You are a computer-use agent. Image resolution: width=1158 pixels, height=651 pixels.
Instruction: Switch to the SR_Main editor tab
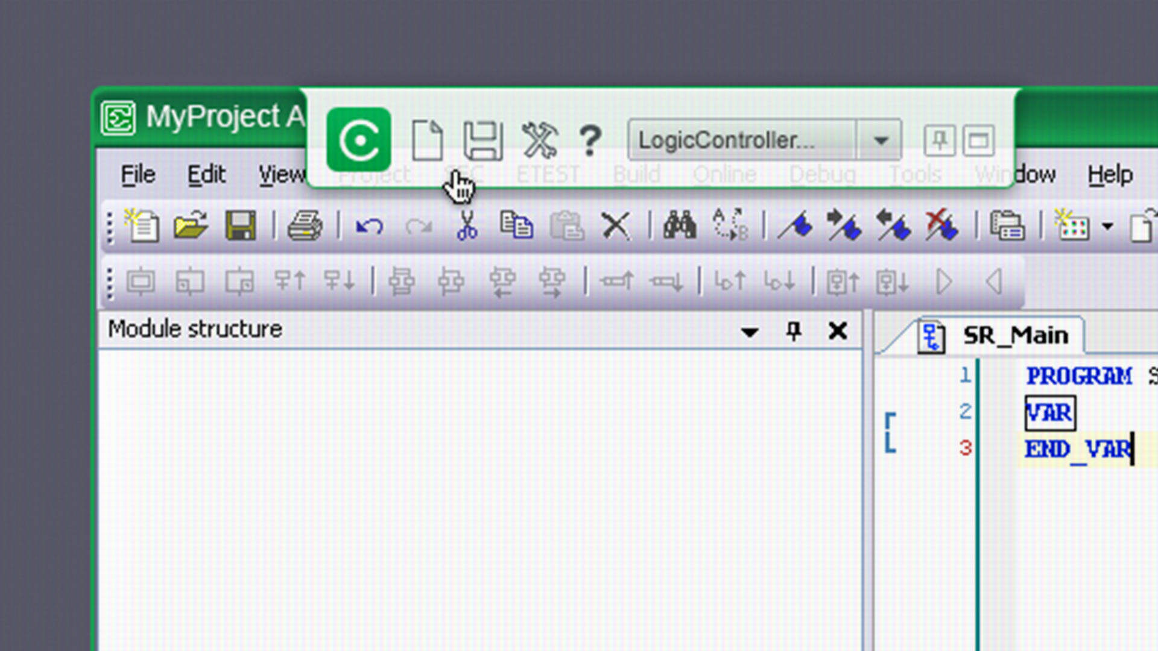[x=1014, y=335]
